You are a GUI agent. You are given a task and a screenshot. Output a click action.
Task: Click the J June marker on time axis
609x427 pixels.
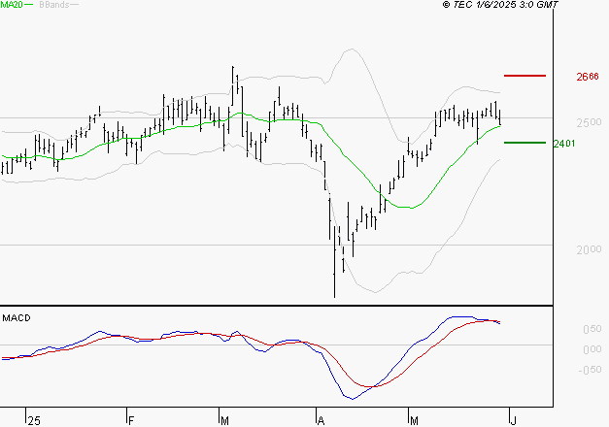[514, 421]
